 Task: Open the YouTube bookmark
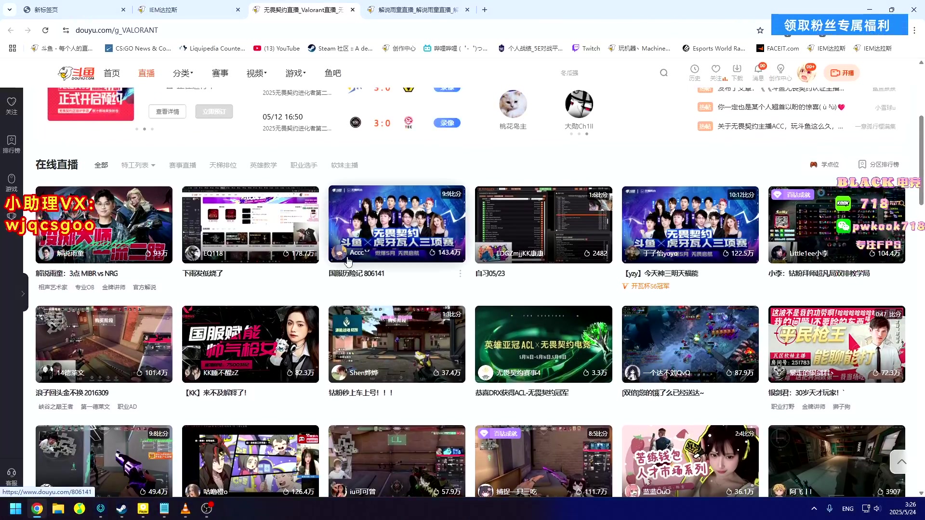click(277, 48)
